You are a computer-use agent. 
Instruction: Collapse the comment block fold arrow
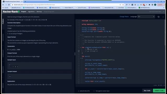81,35
